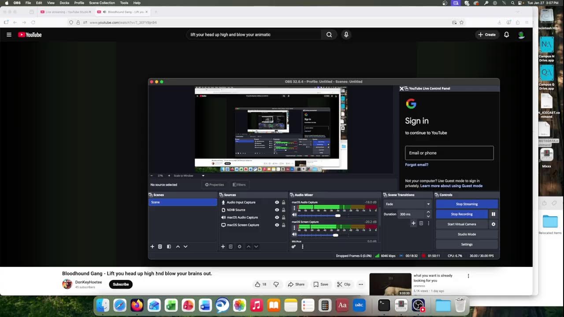Open the Tools menu
564x317 pixels.
pyautogui.click(x=124, y=3)
